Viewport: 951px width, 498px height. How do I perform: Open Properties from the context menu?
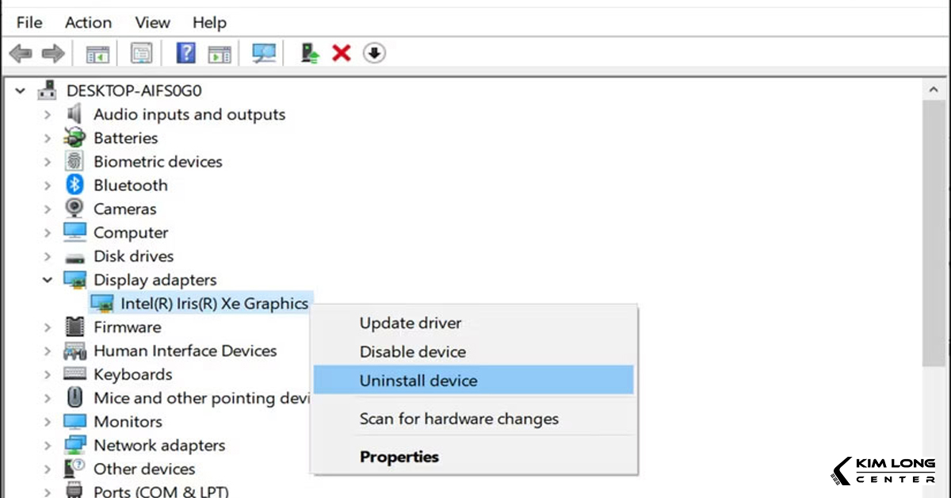pos(399,457)
